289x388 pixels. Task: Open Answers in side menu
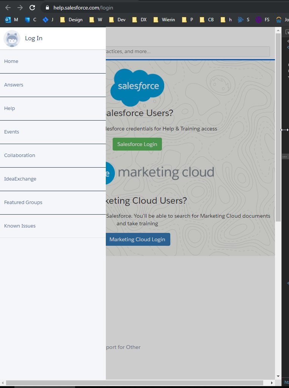point(53,85)
